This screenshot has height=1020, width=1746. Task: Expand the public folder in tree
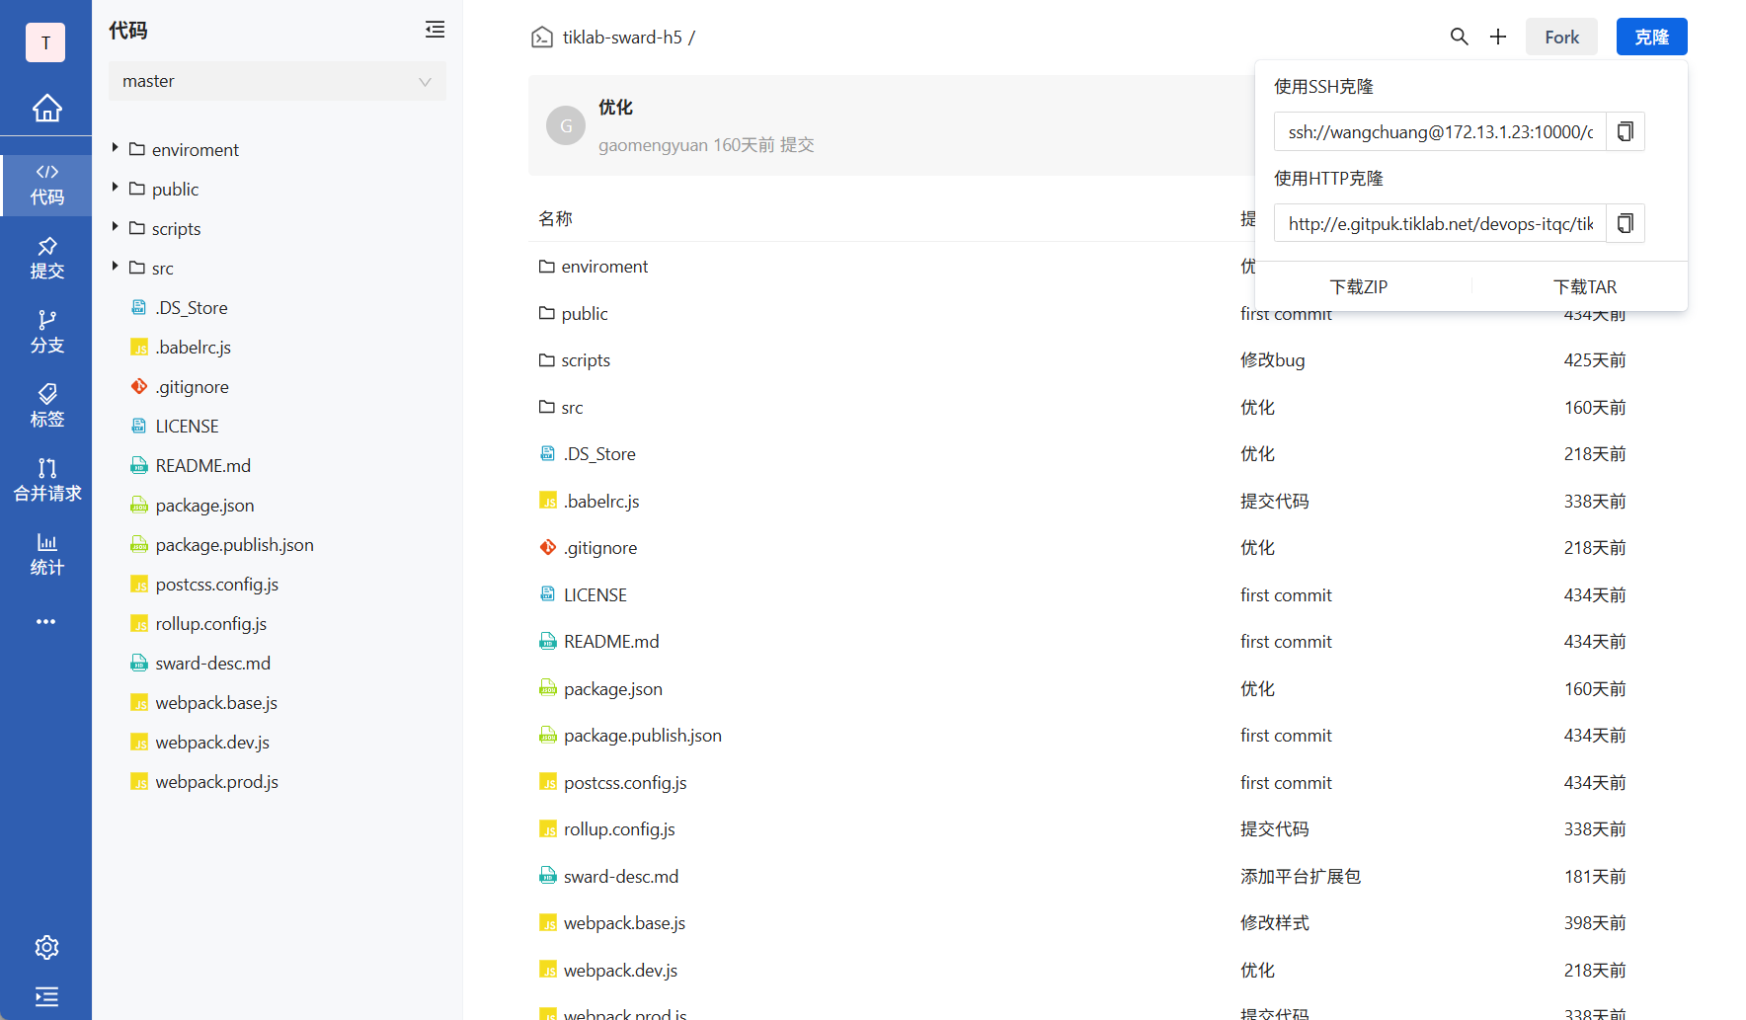115,188
